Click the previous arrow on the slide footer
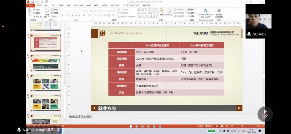The width and height of the screenshot is (291, 134). pos(94,108)
